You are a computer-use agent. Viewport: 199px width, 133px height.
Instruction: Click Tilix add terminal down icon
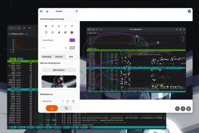click(30, 28)
